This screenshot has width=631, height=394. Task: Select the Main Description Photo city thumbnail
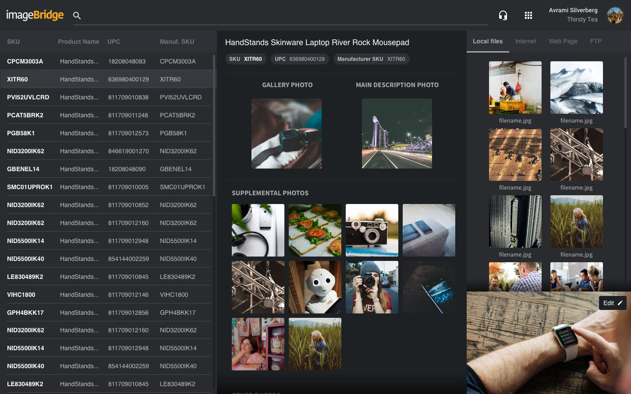(397, 134)
